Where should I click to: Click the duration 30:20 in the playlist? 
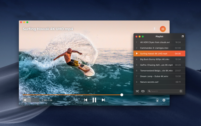point(178,65)
